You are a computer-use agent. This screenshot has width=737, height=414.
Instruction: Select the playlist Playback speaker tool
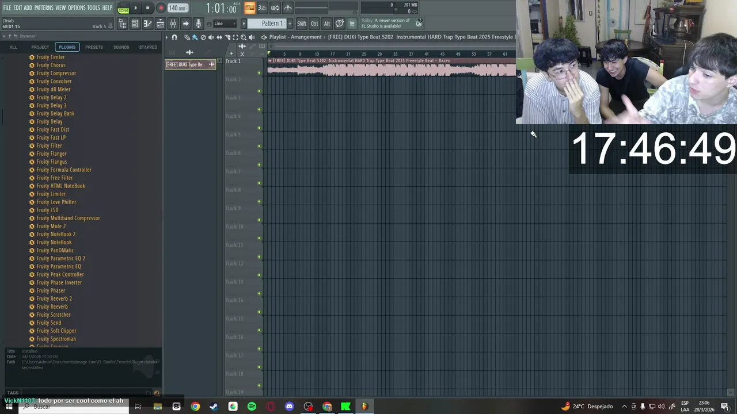(x=251, y=37)
